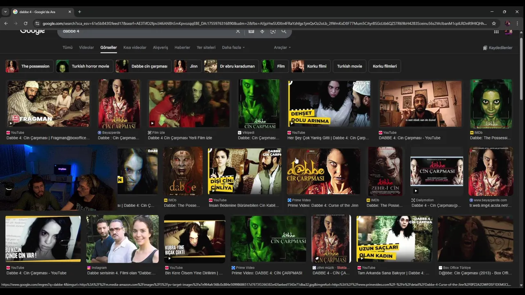
Task: Open the DİŞİ CİN: CİNLİYA thumbnail
Action: 244,171
